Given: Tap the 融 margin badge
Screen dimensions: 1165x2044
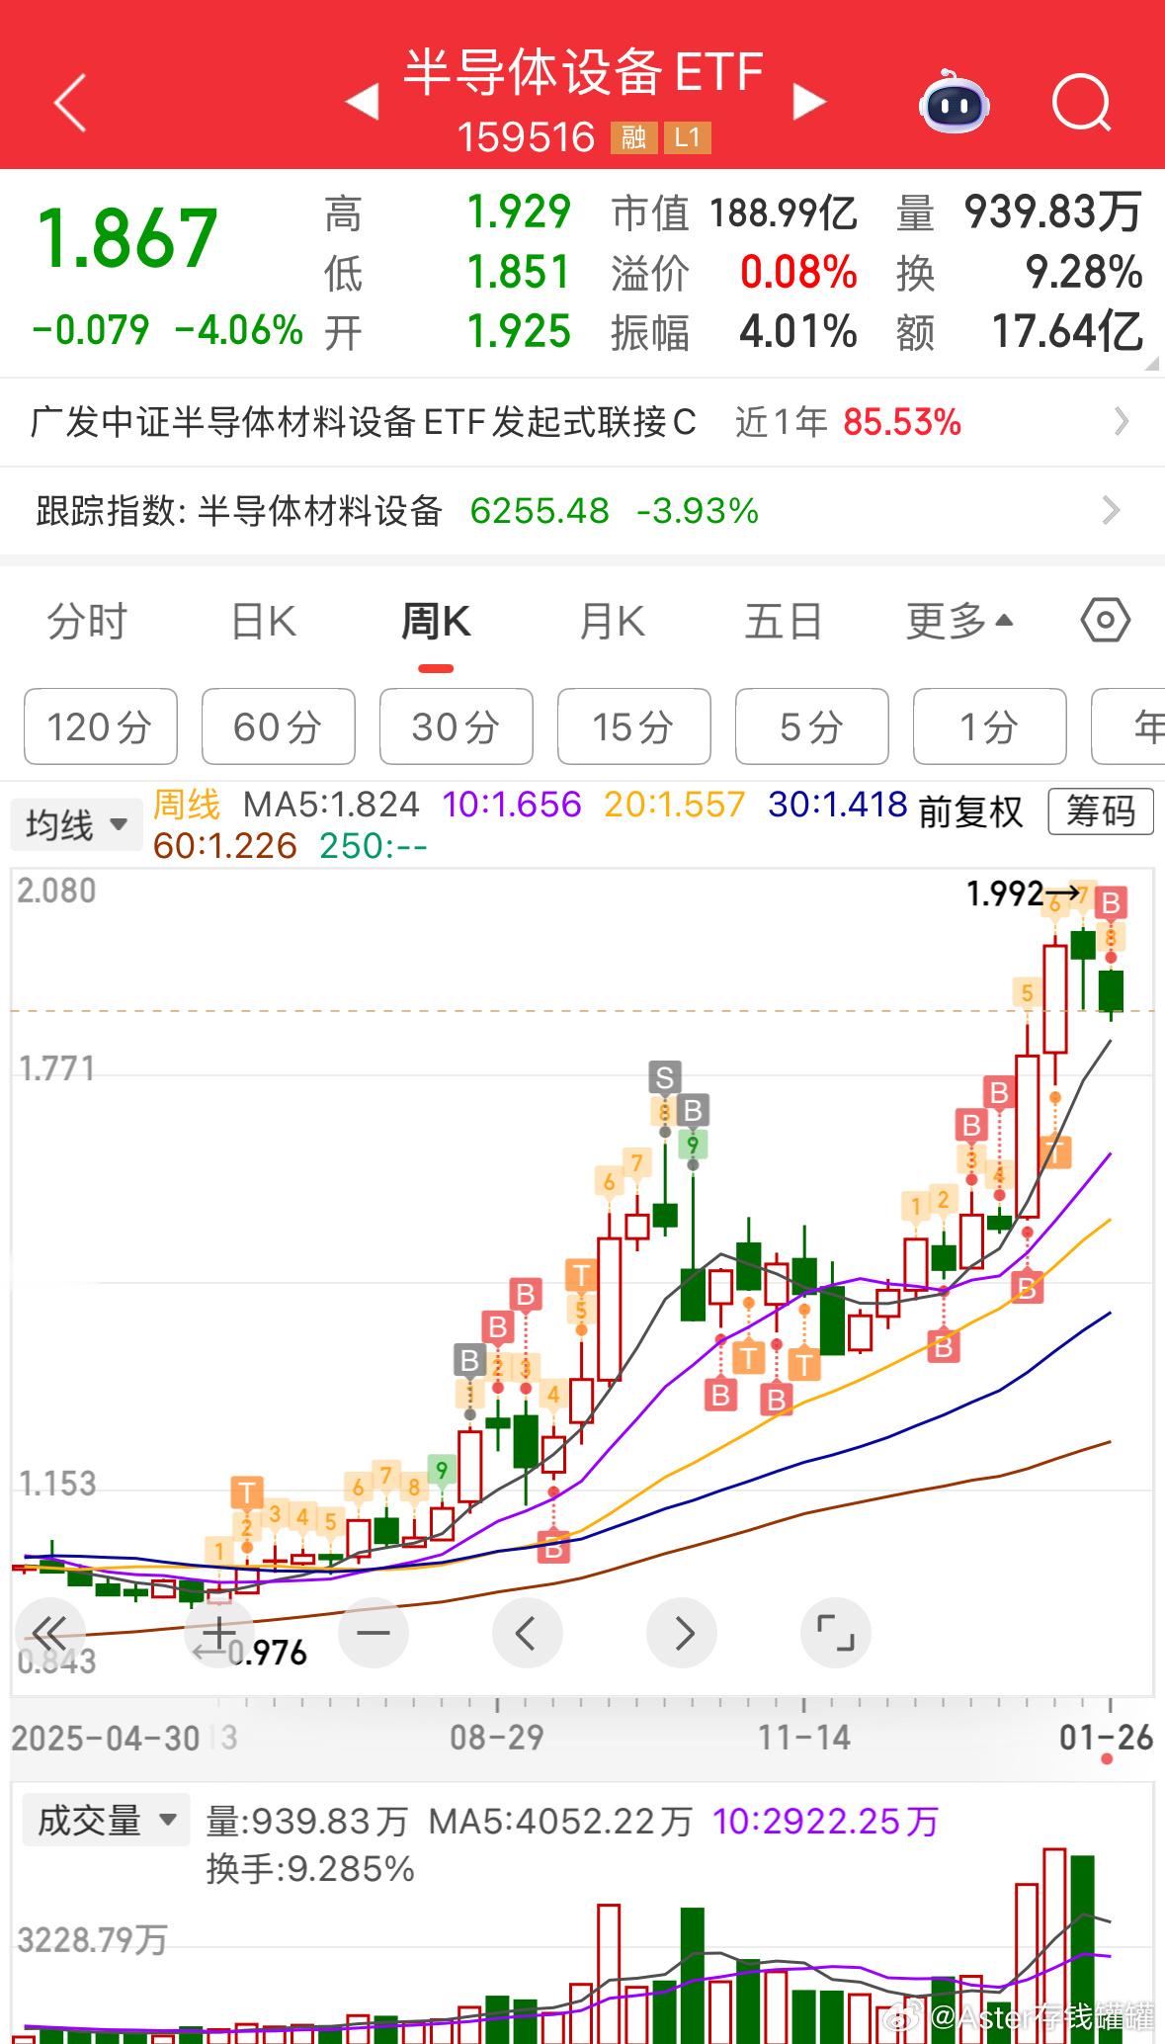Looking at the screenshot, I should (x=633, y=137).
